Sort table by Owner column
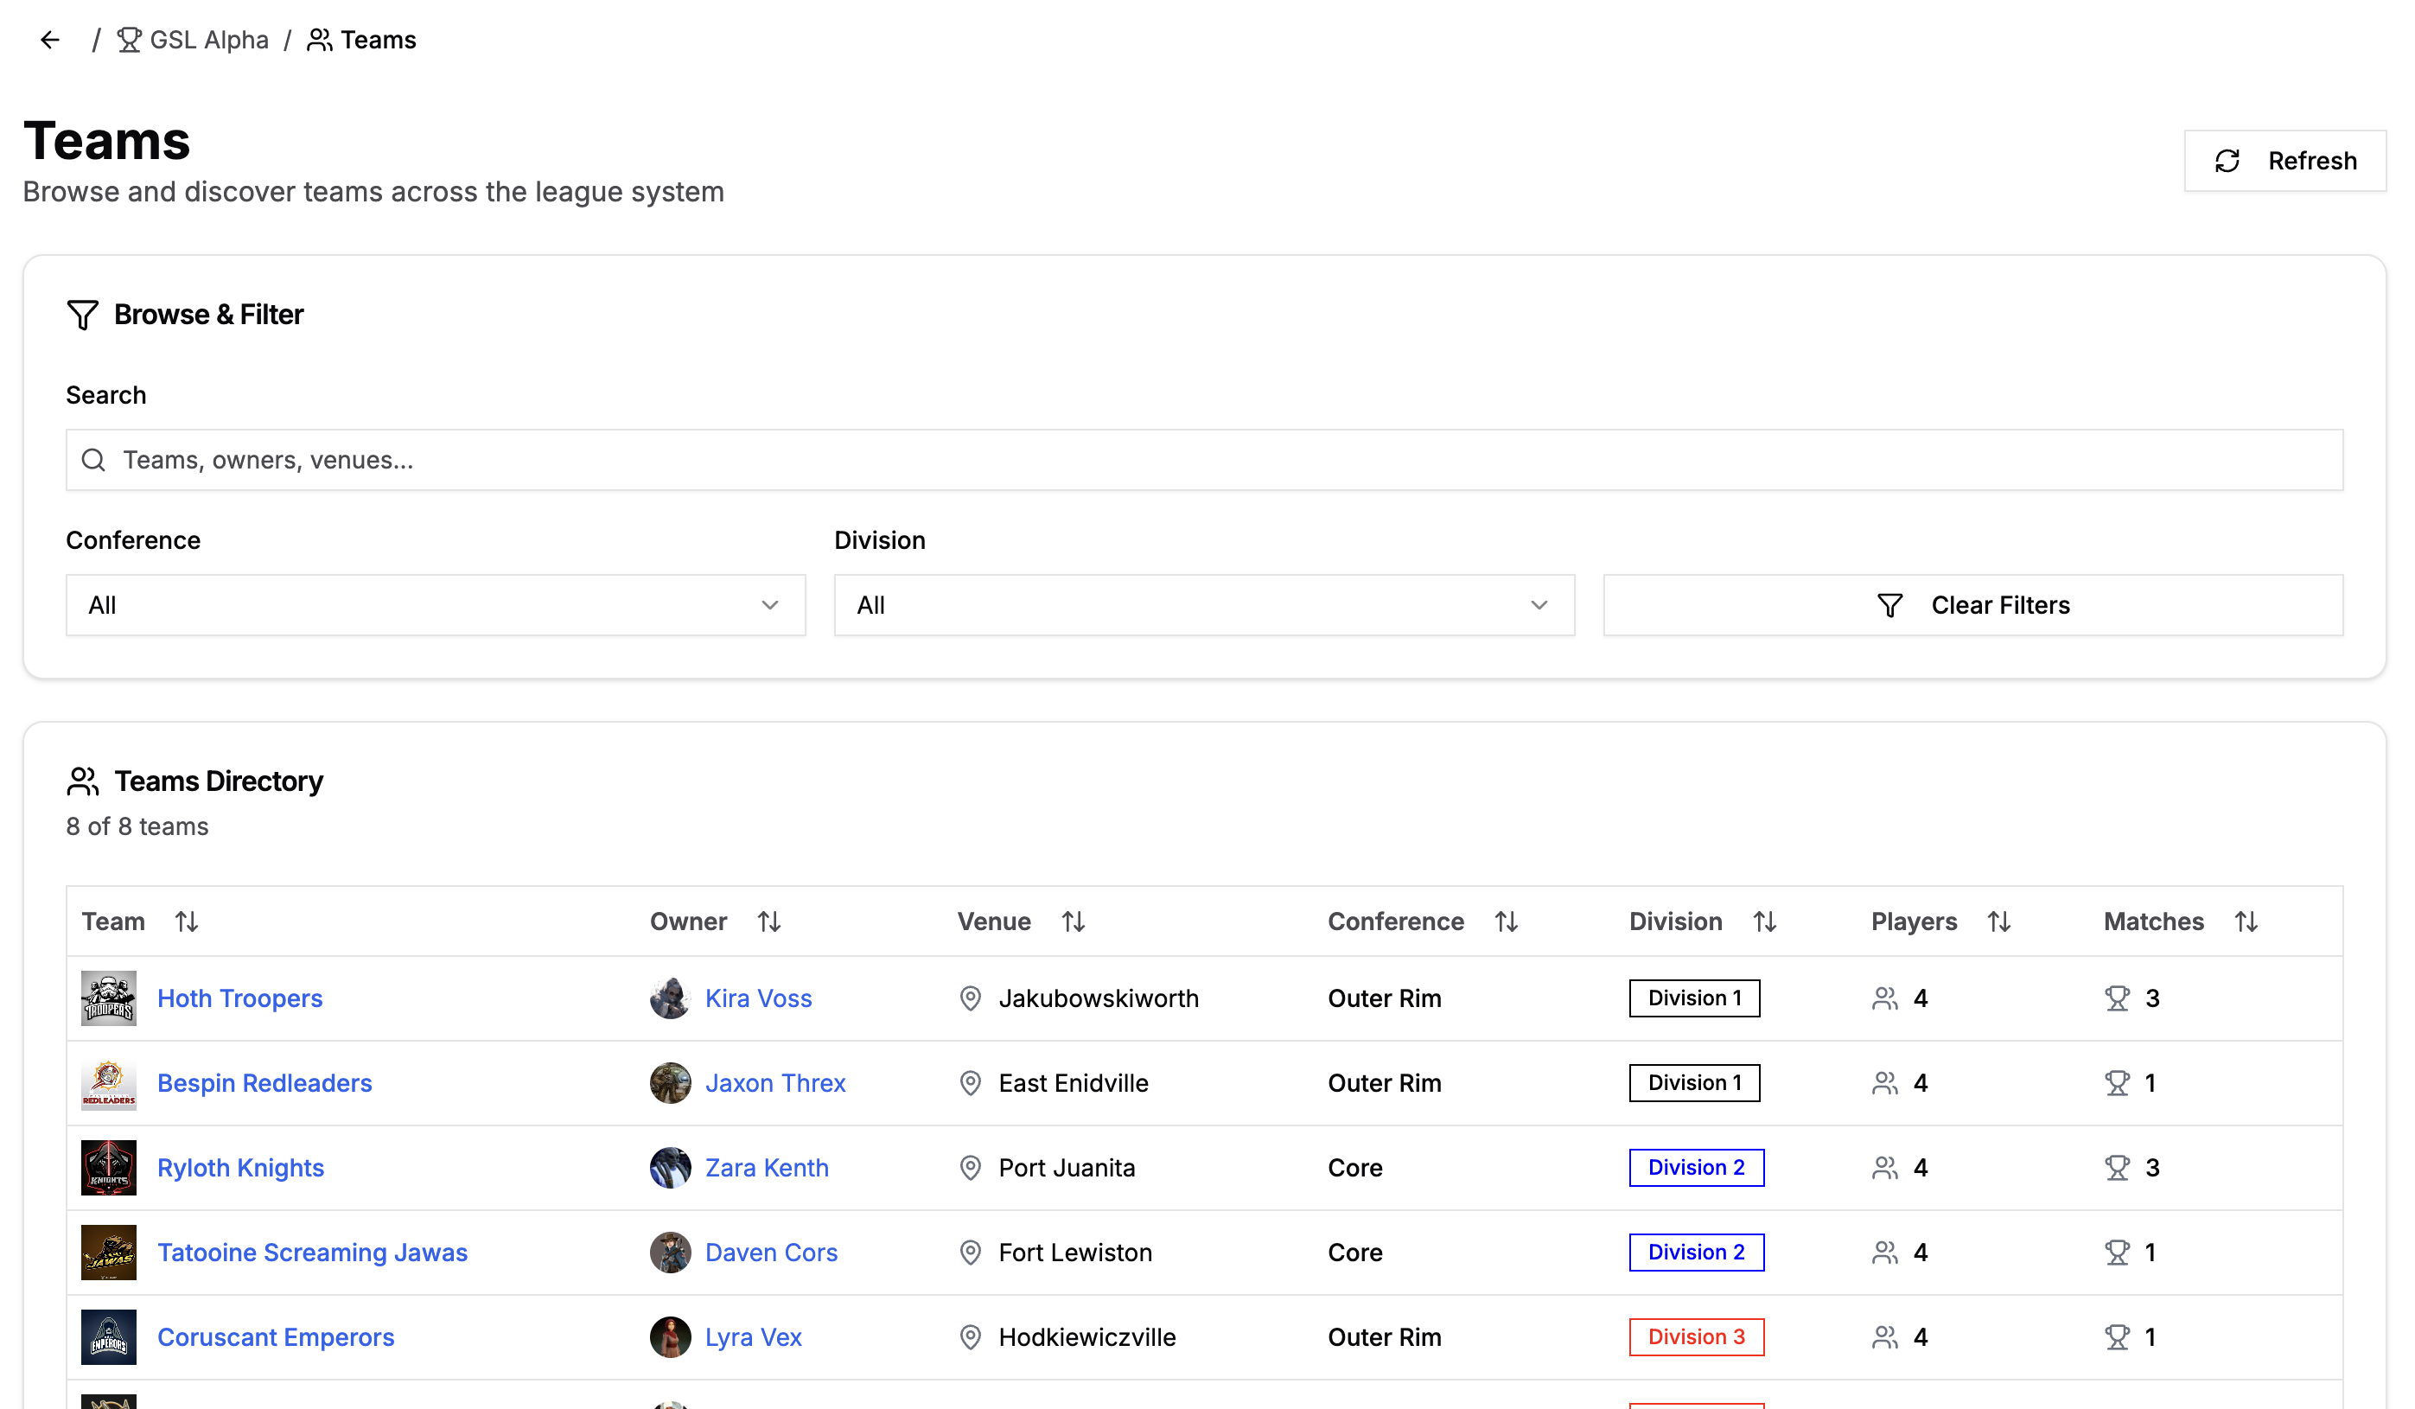 [x=768, y=921]
